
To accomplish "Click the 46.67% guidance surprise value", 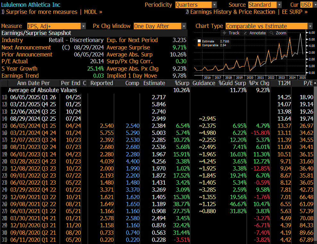I will point(238,204).
